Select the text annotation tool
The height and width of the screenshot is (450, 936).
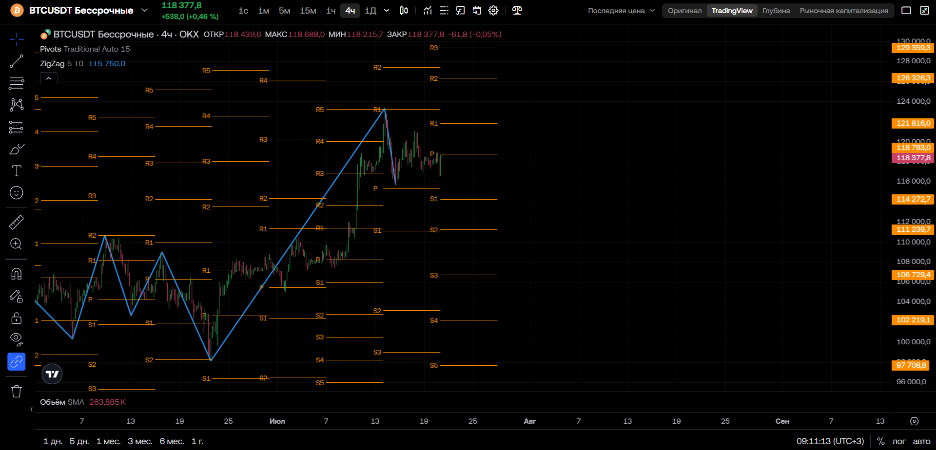coord(17,171)
